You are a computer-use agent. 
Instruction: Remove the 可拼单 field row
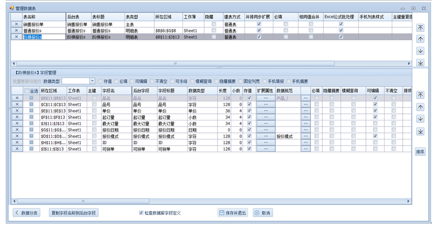pos(16,149)
